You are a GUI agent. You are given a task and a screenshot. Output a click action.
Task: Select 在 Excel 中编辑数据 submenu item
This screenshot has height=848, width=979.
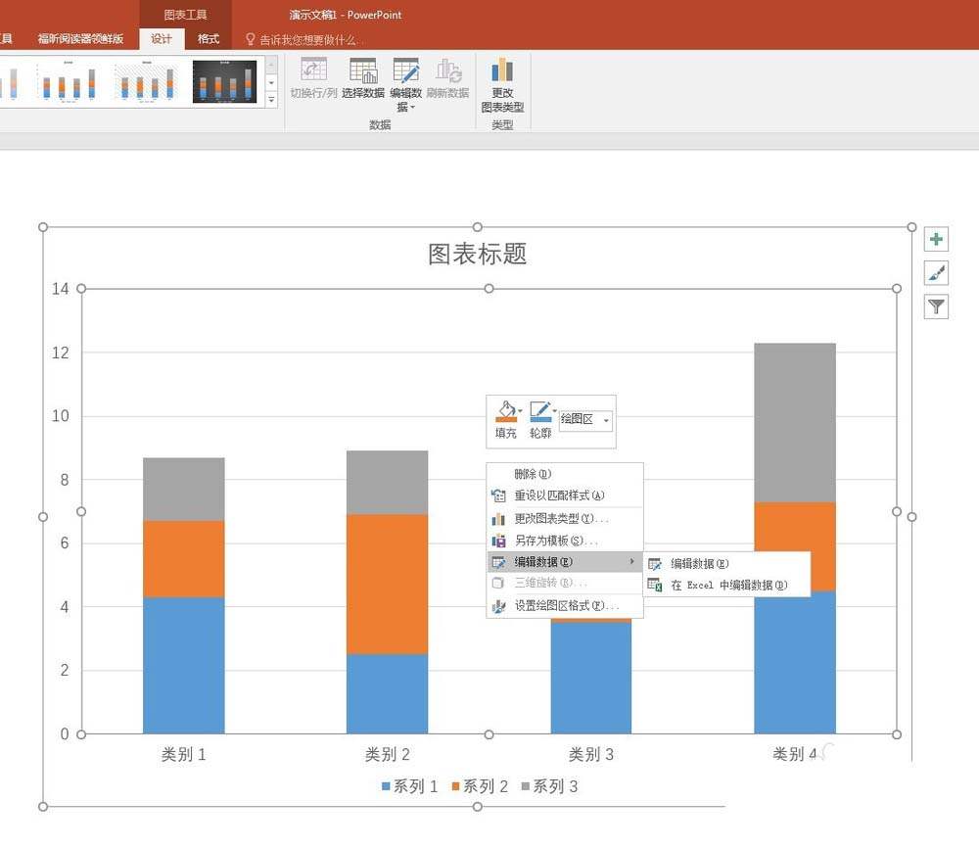click(x=727, y=586)
